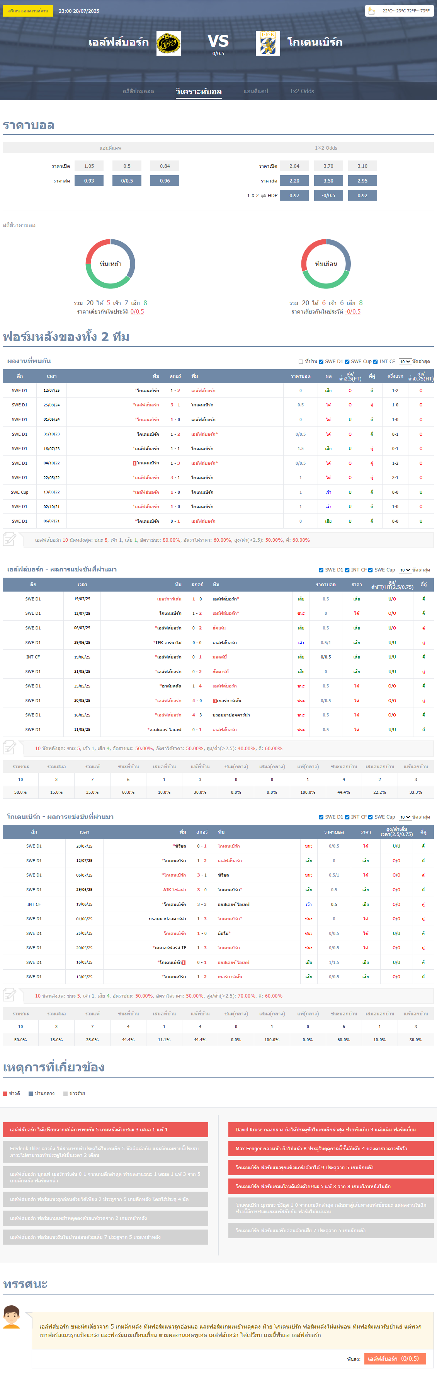
Task: Uncheck SWE Cup in the ผลงานที่พบกัน filters
Action: [x=347, y=362]
